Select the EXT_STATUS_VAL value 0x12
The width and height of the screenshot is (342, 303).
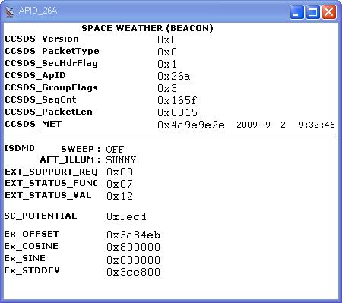[119, 196]
